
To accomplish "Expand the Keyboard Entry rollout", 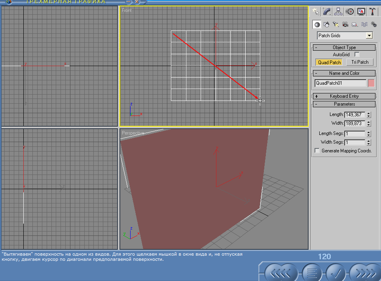I will point(344,96).
